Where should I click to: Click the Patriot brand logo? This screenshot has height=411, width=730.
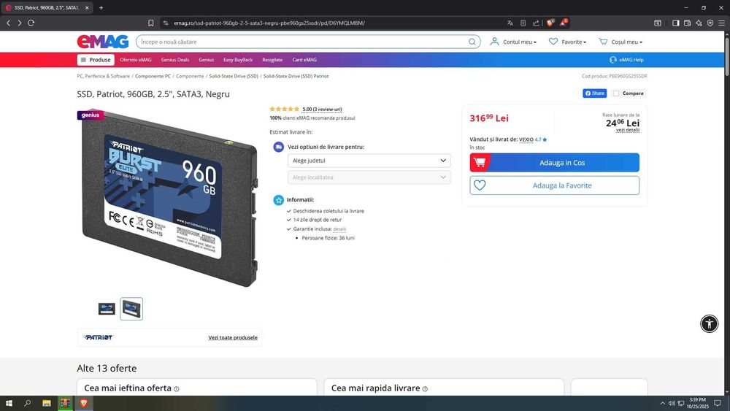pos(99,337)
